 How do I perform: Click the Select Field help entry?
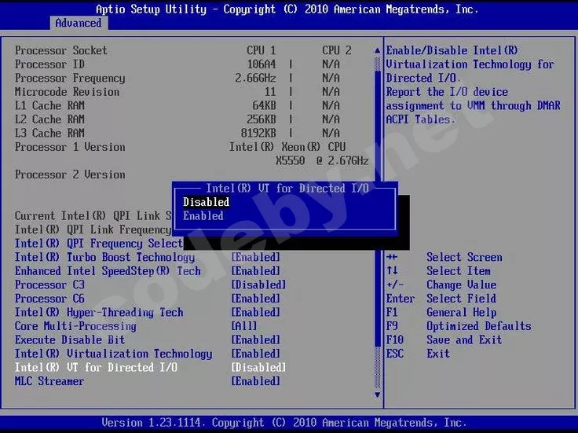461,299
